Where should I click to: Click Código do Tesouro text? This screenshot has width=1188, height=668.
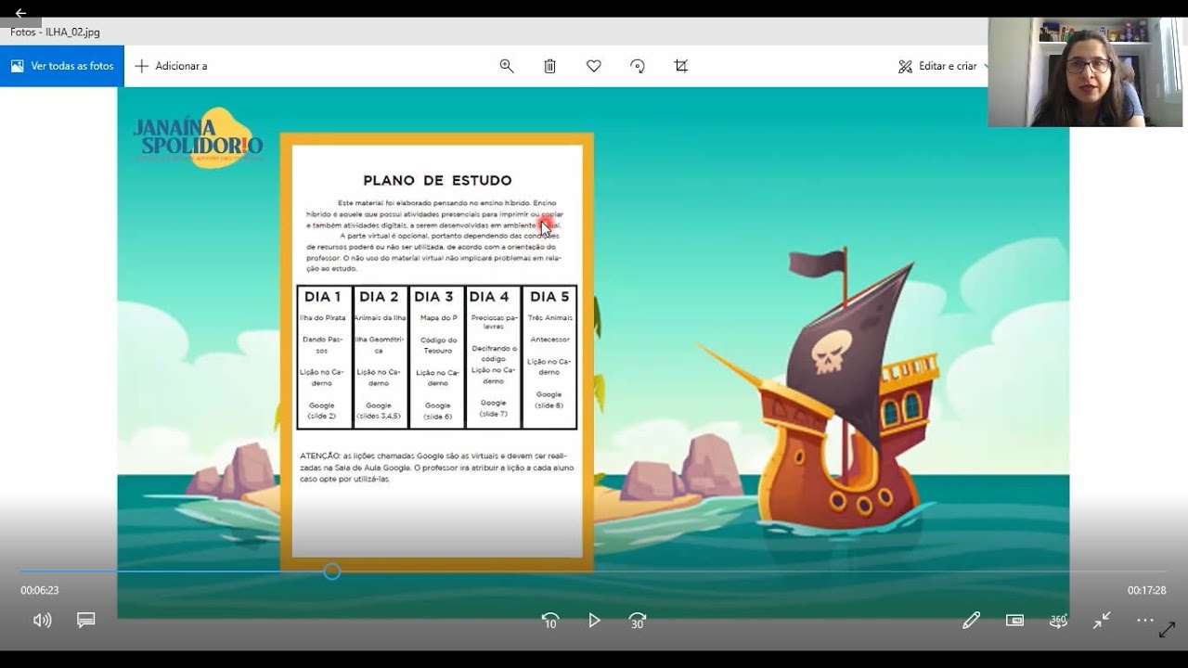438,345
